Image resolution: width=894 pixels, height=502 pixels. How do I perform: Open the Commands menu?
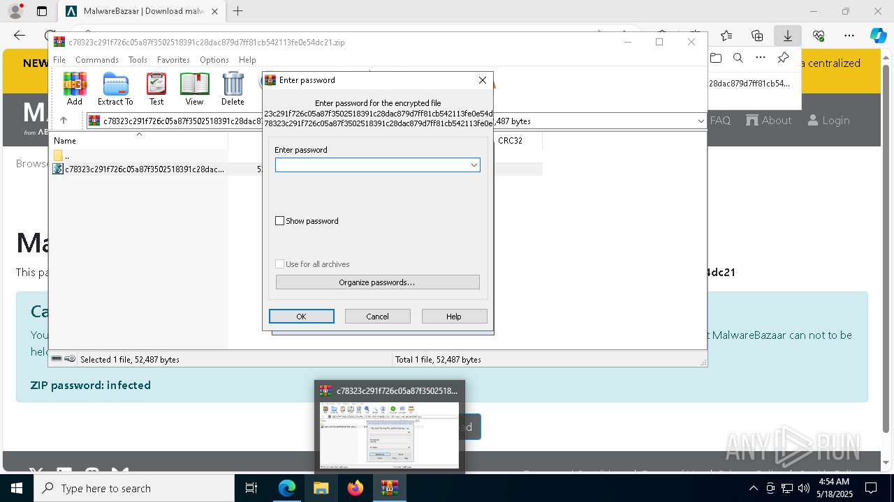coord(97,60)
